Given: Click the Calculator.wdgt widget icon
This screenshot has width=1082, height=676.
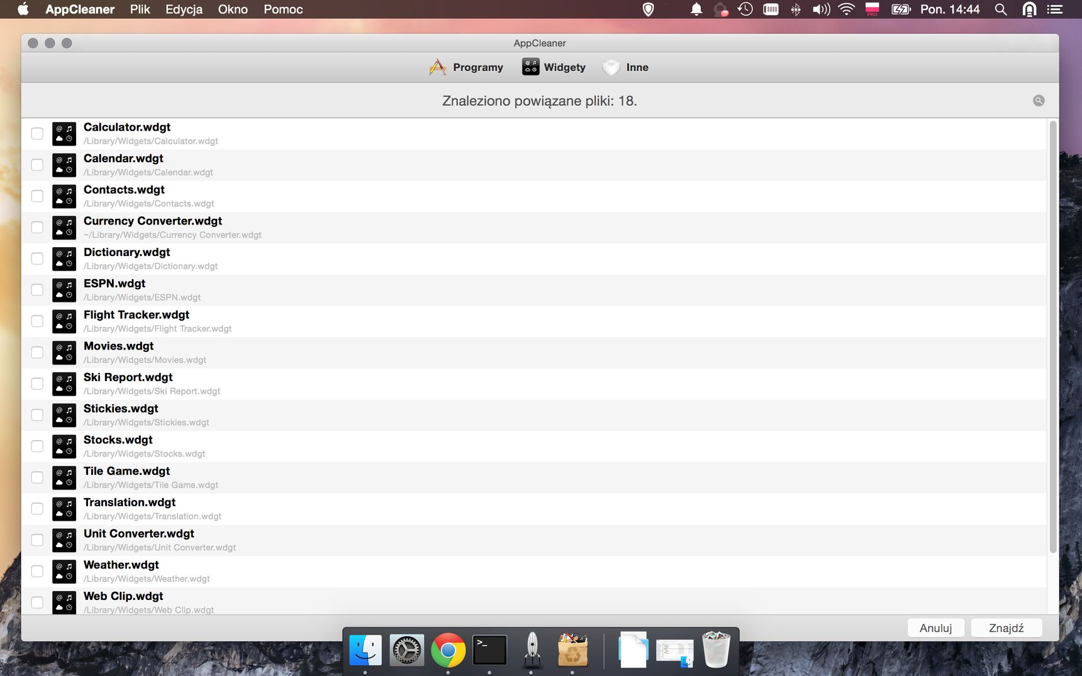Looking at the screenshot, I should click(64, 134).
